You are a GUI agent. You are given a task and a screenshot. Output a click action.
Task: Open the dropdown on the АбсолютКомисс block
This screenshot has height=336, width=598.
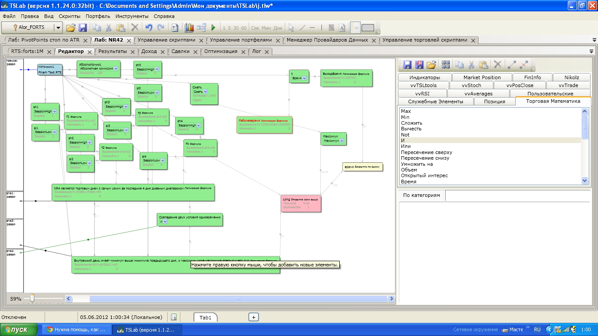tap(116, 69)
